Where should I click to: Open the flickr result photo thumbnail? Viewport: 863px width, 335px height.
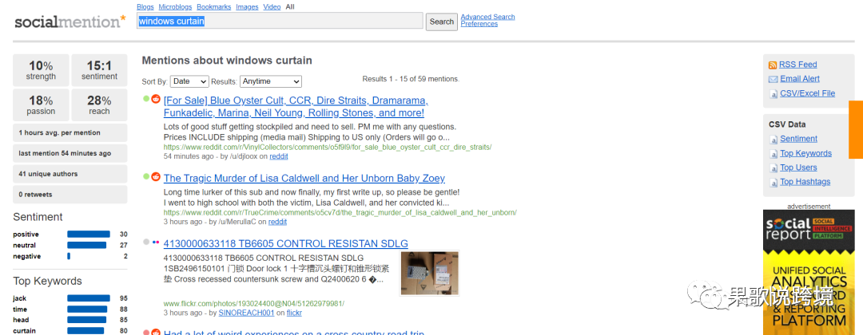coord(430,274)
